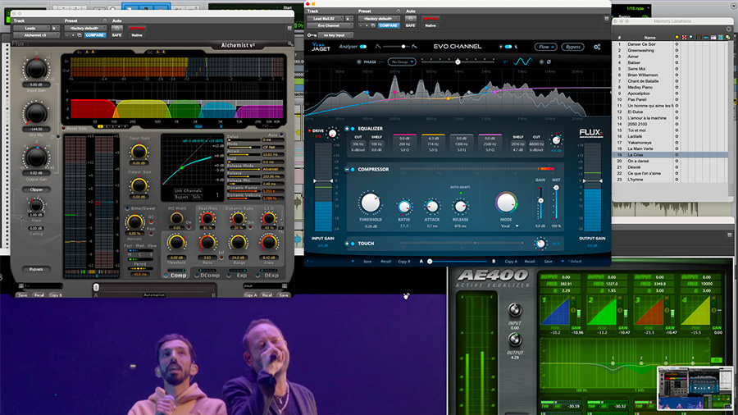Enable the DComp section in Alchemist
The width and height of the screenshot is (738, 415).
coord(197,276)
